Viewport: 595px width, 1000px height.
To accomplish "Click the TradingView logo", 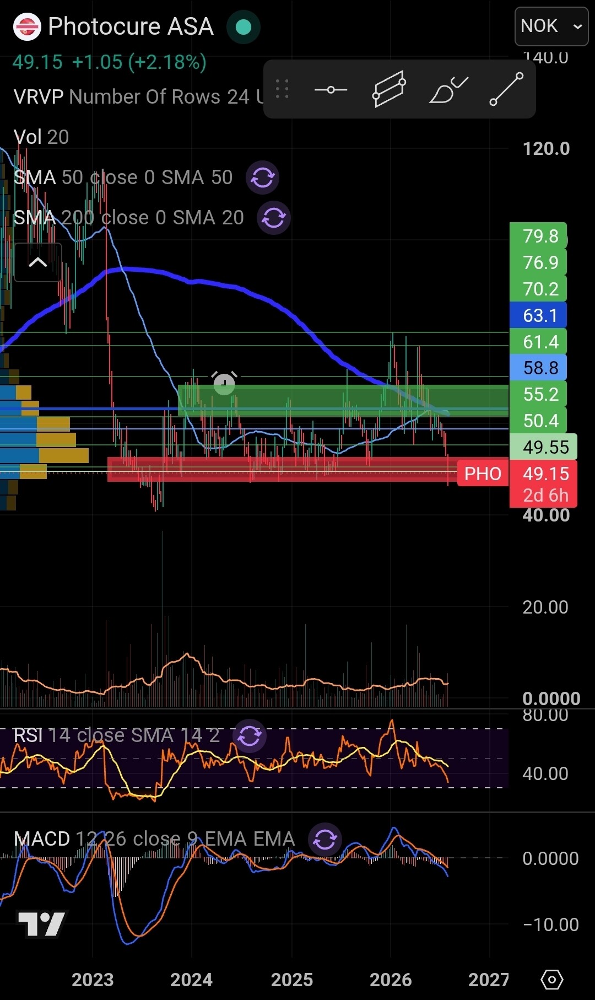I will pyautogui.click(x=41, y=924).
